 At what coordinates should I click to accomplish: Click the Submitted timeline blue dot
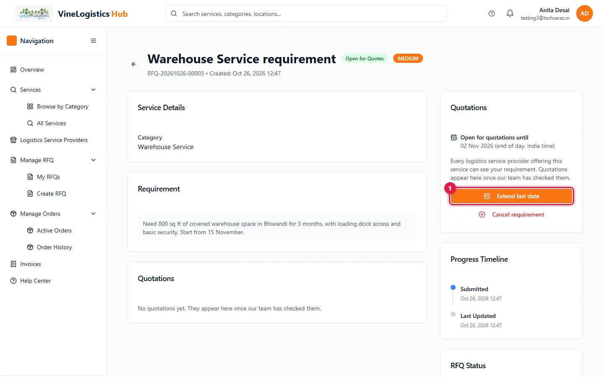click(x=453, y=287)
